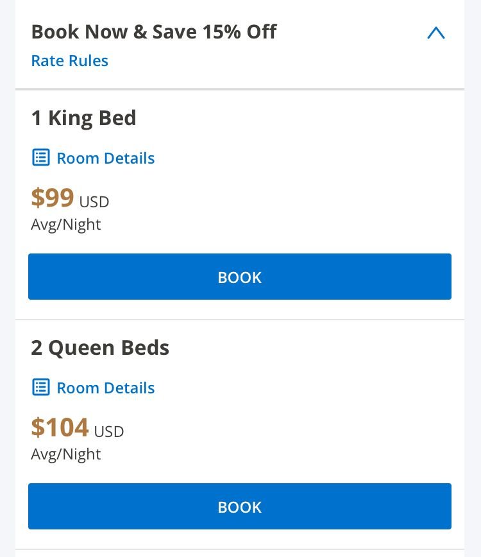Click the Avg/Night label under $104

(x=65, y=454)
